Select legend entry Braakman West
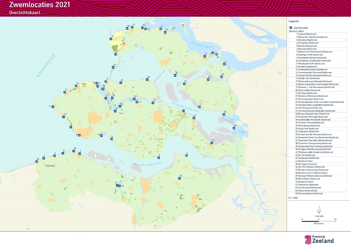351x248 pixels. pos(306,182)
